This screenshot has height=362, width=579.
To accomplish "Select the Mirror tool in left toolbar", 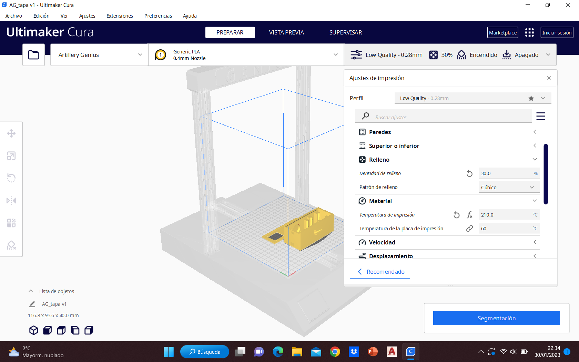I will click(x=11, y=200).
